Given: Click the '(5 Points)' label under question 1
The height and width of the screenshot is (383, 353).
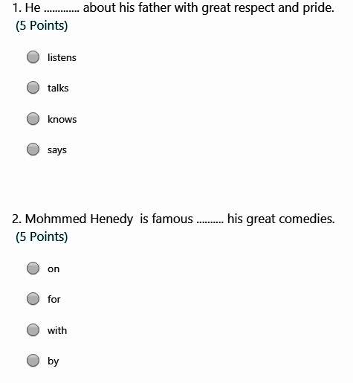Looking at the screenshot, I should (x=42, y=25).
